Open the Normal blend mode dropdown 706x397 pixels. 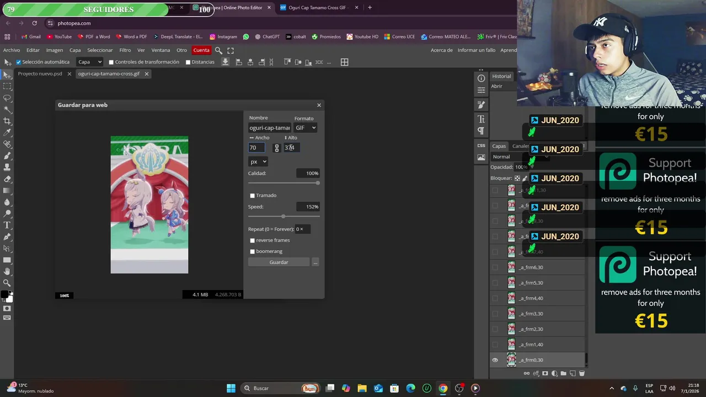pyautogui.click(x=520, y=157)
